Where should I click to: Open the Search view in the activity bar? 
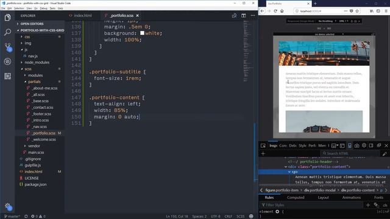(7, 32)
